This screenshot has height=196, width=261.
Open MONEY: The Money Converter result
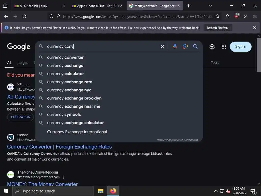point(42,184)
